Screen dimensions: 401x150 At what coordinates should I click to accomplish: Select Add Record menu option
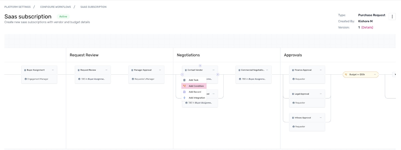(195, 92)
